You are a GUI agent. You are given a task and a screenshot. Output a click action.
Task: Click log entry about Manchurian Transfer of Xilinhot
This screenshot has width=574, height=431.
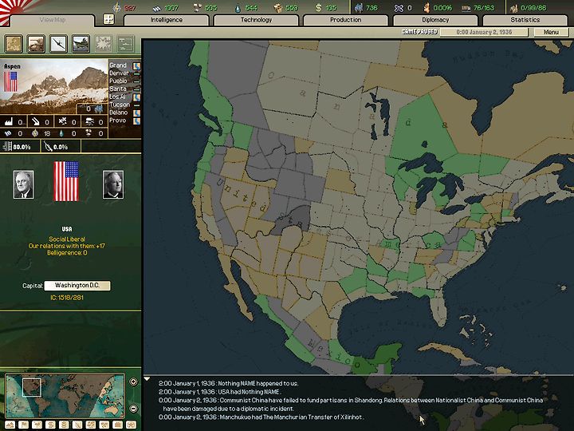pos(261,417)
